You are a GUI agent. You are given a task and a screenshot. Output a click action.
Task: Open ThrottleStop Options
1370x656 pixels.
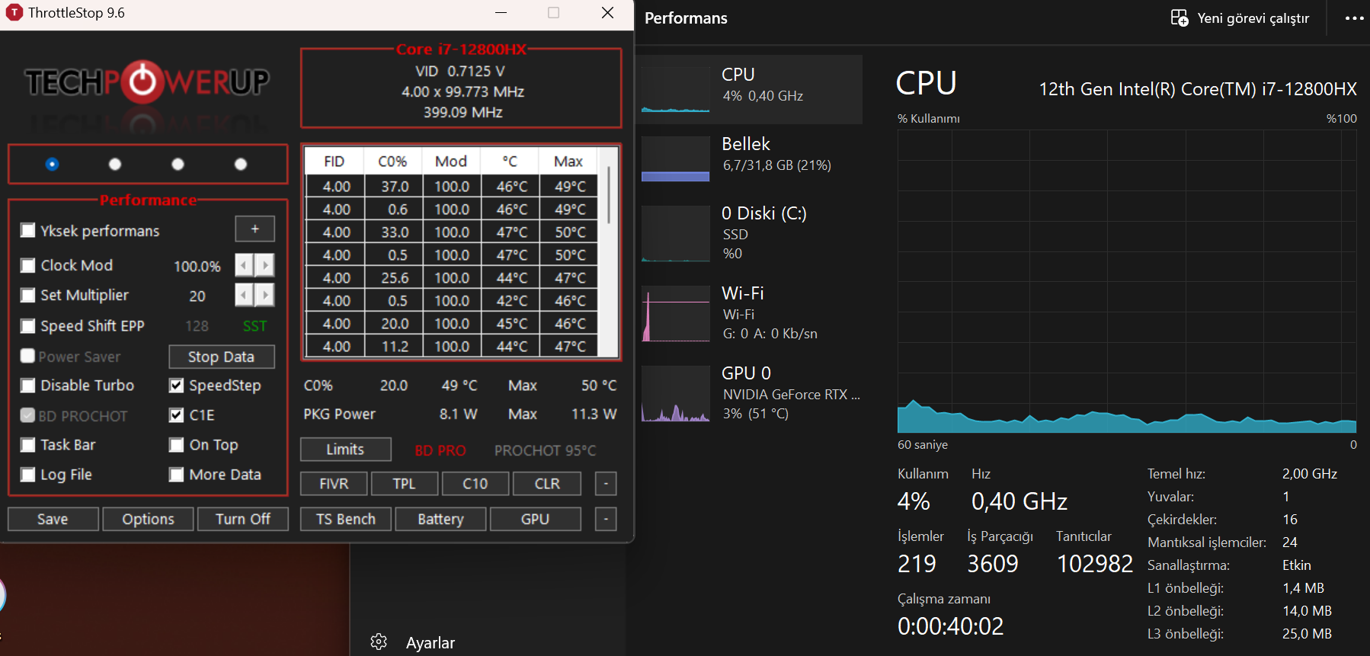(x=148, y=519)
